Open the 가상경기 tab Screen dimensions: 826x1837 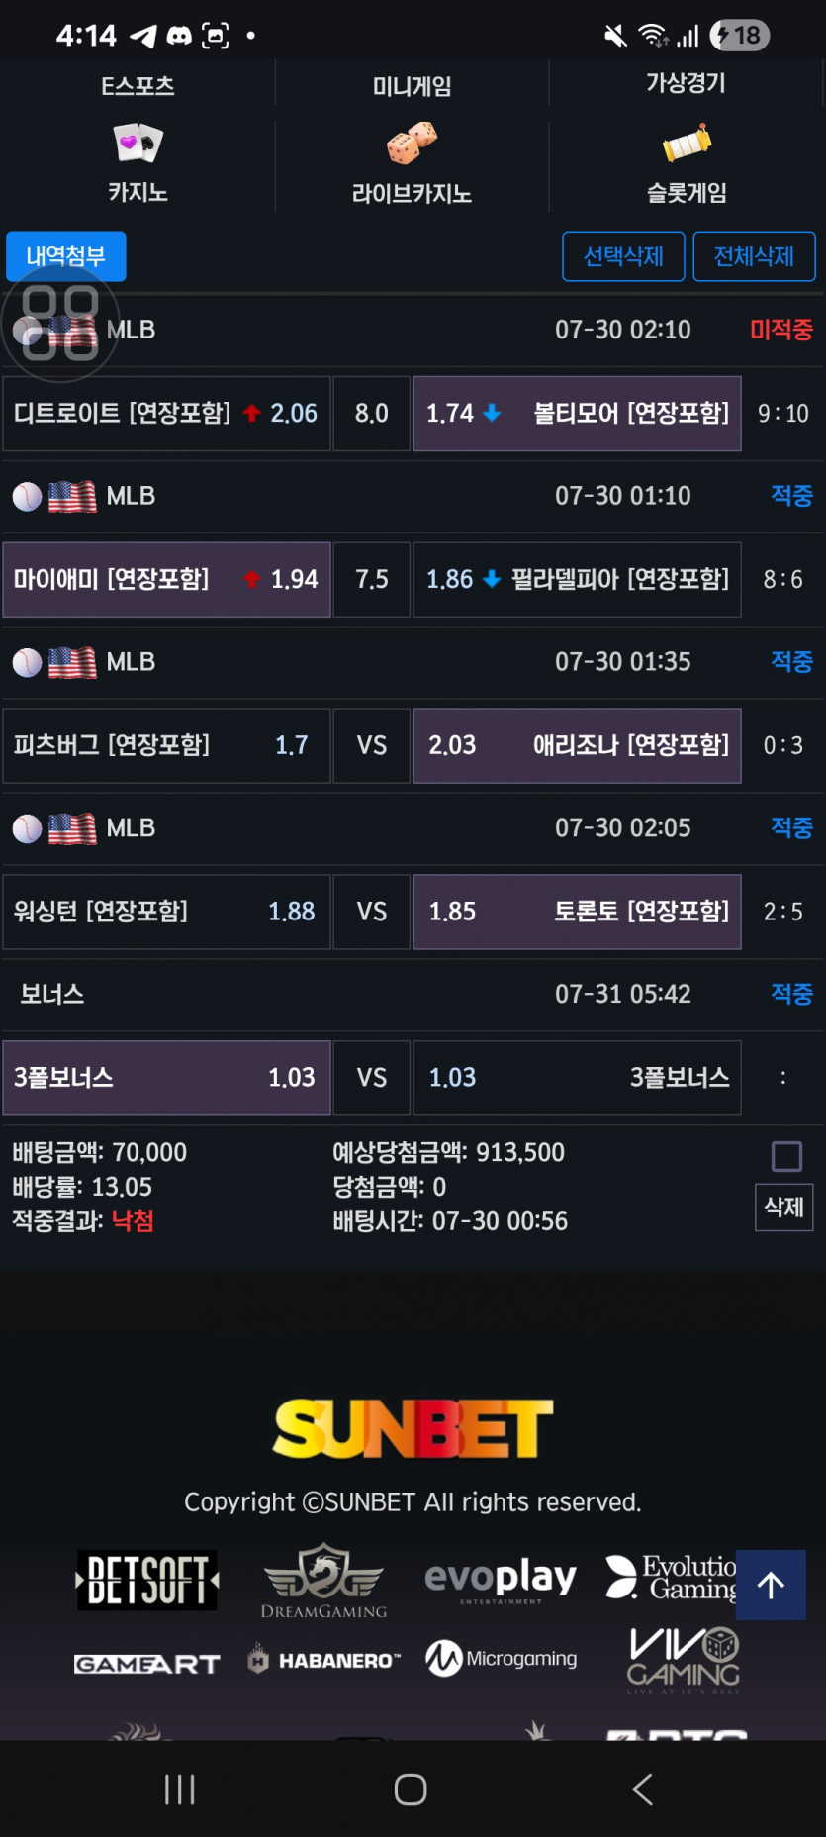(x=687, y=83)
